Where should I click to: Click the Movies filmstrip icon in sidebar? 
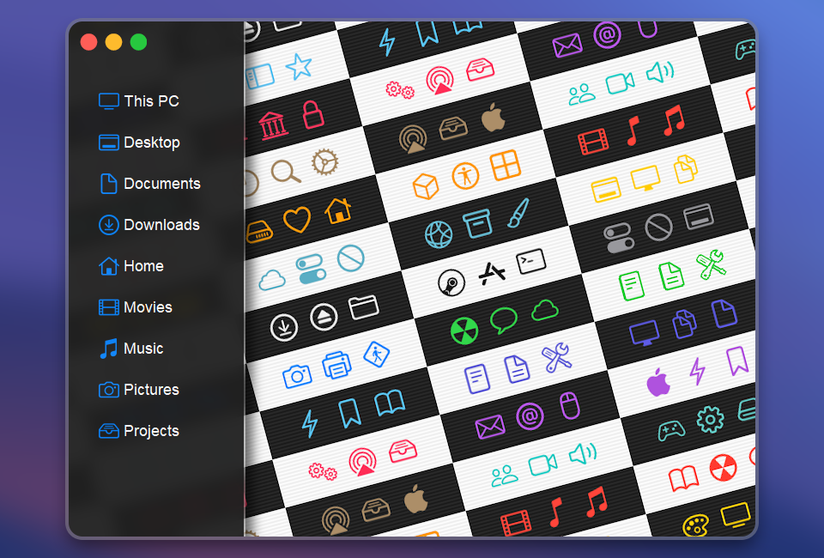(109, 306)
